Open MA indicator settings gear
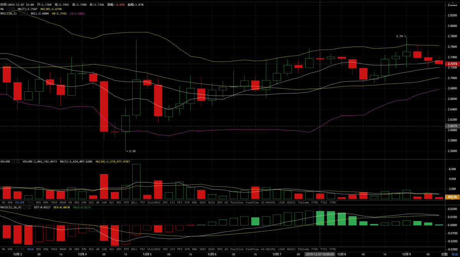460x257 pixels. coord(8,9)
